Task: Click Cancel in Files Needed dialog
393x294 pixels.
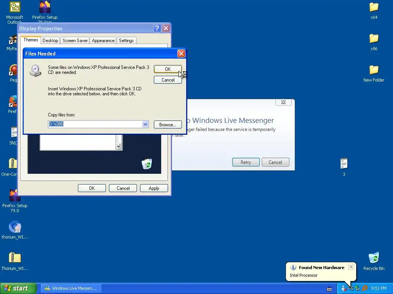Action: 168,80
